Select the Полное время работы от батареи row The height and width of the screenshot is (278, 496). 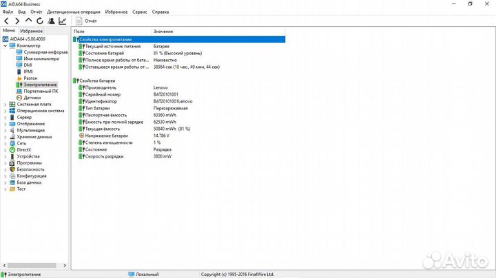pyautogui.click(x=178, y=60)
